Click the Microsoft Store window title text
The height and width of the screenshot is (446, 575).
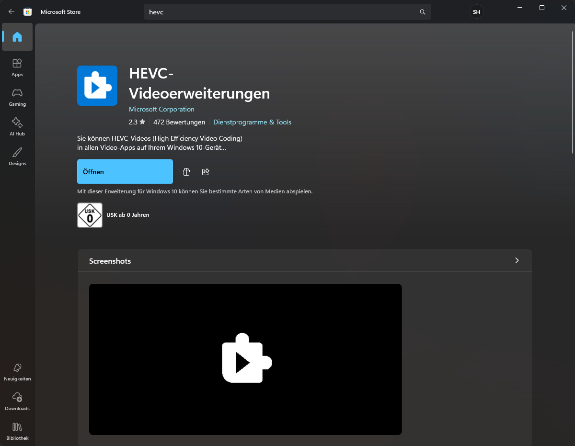[x=60, y=12]
